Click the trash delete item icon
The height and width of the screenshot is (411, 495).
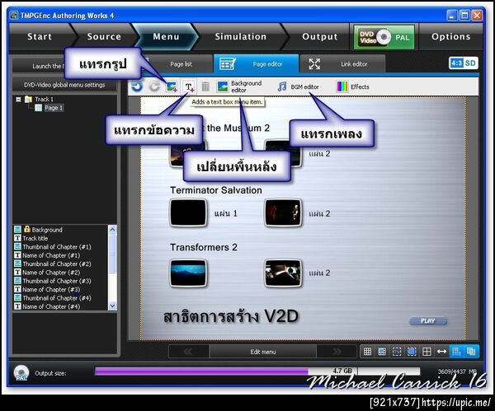[205, 86]
